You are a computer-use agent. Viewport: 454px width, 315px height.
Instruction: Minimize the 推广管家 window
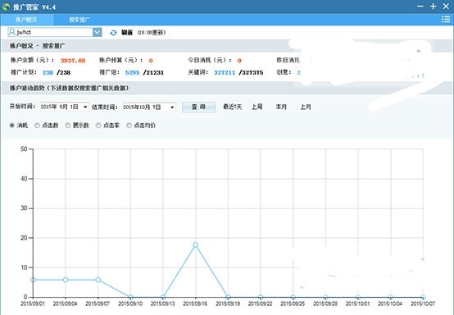tap(420, 6)
